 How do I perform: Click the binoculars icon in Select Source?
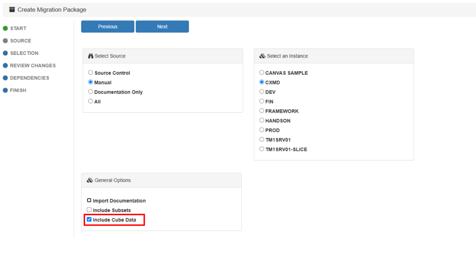(x=91, y=56)
